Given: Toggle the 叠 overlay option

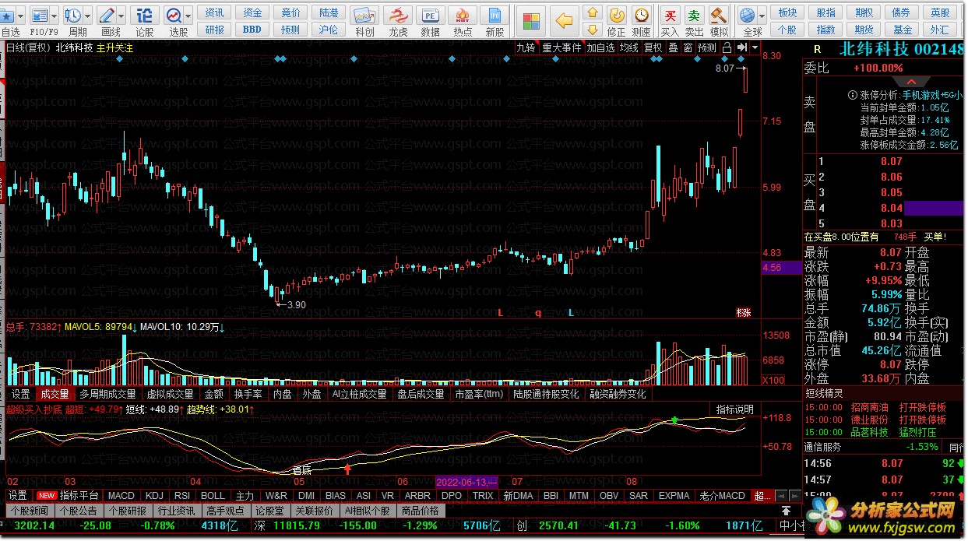Looking at the screenshot, I should point(673,47).
